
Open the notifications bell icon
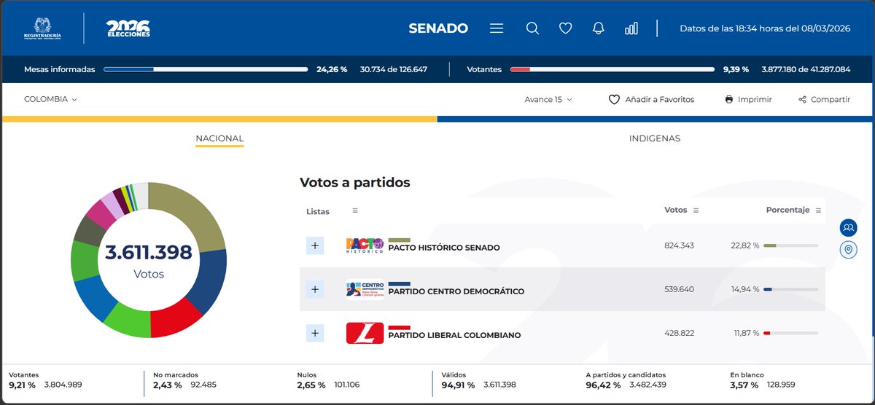pyautogui.click(x=599, y=28)
